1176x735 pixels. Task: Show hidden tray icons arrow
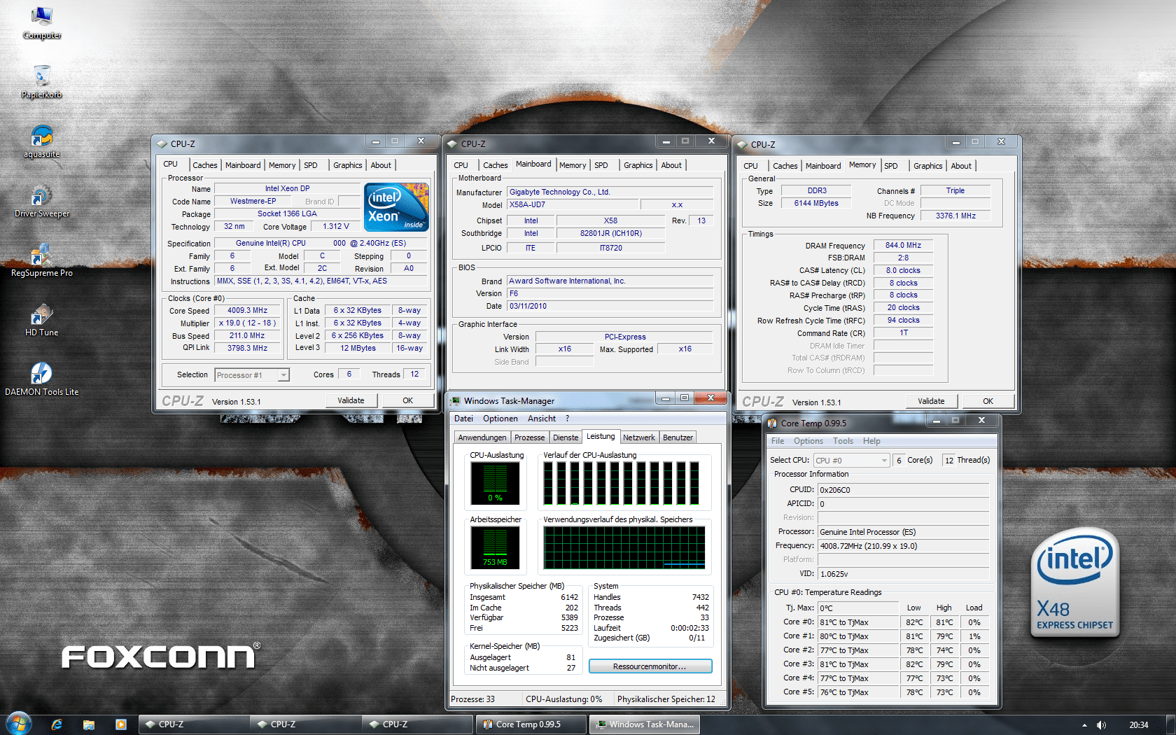(x=1084, y=724)
